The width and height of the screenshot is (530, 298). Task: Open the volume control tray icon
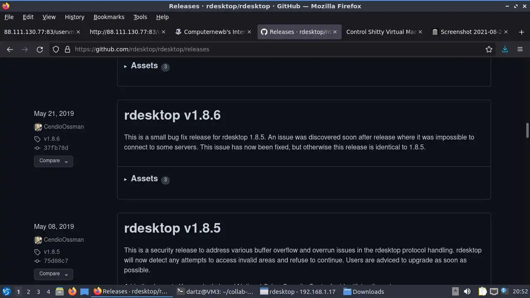467,291
